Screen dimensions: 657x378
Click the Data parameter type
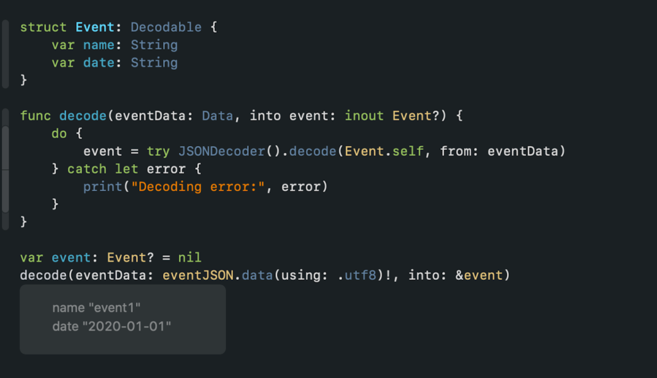[x=217, y=116]
